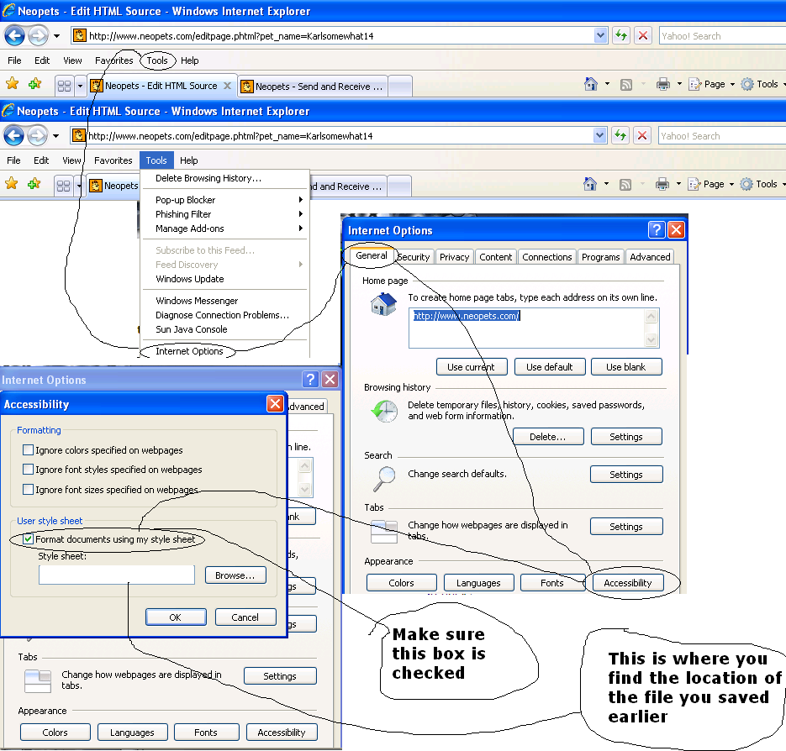Close the 'Neopets - Edit HTML Source' tab
The width and height of the screenshot is (786, 751).
tap(227, 86)
